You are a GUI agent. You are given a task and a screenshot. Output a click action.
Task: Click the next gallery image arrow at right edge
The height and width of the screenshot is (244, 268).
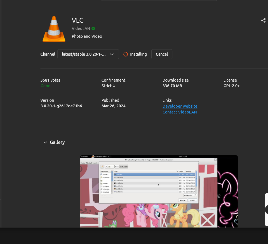coord(267,210)
